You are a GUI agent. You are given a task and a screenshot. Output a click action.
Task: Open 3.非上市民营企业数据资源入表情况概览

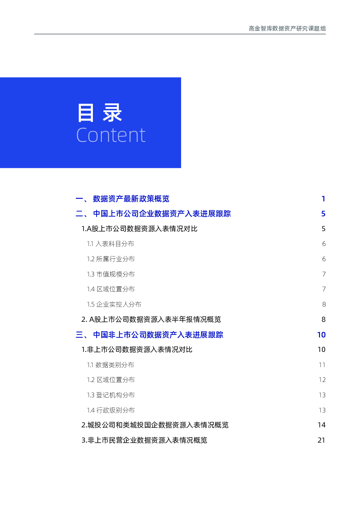pos(144,440)
